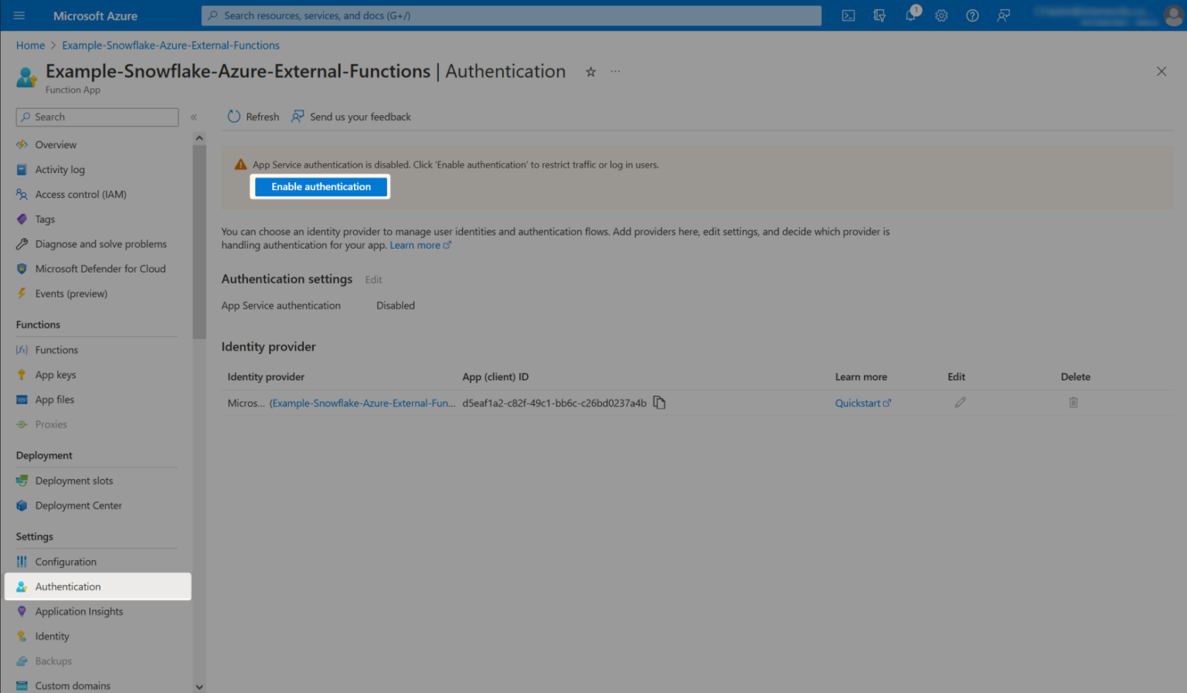Open the ellipsis more-options menu
The image size is (1187, 693).
tap(615, 71)
